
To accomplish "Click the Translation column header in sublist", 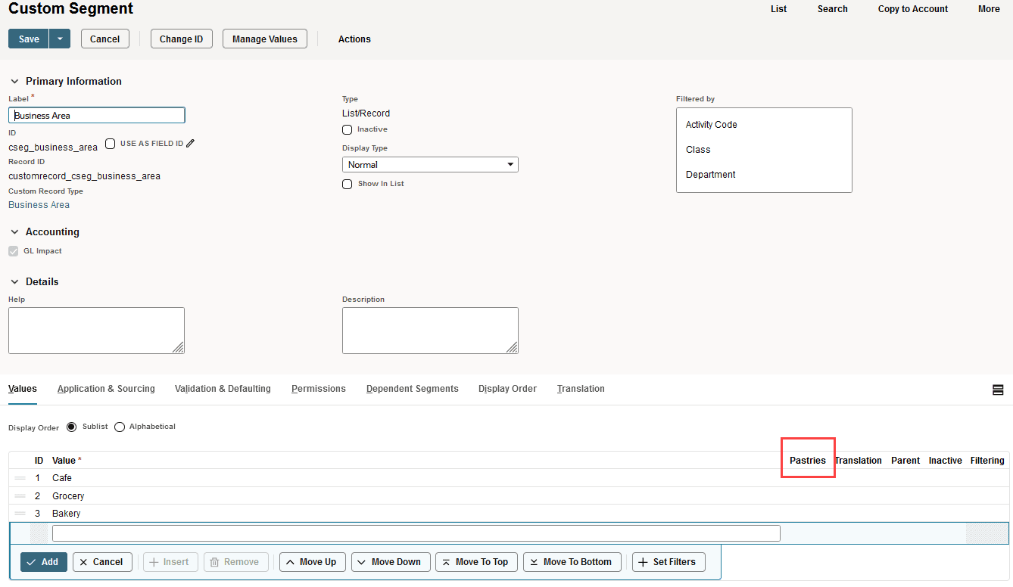I will [x=858, y=461].
